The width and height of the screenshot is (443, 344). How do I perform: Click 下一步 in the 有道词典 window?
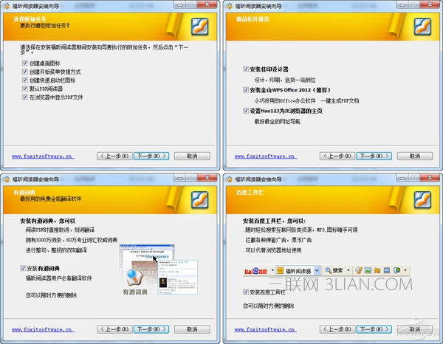(151, 329)
